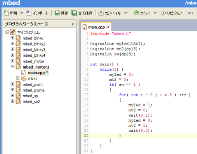This screenshot has height=154, width=197.
Task: Click 'mt2 = 1;' on line 19
Action: [137, 125]
